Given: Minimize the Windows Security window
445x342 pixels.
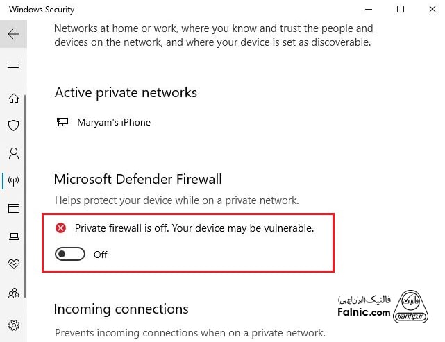Looking at the screenshot, I should (x=368, y=10).
